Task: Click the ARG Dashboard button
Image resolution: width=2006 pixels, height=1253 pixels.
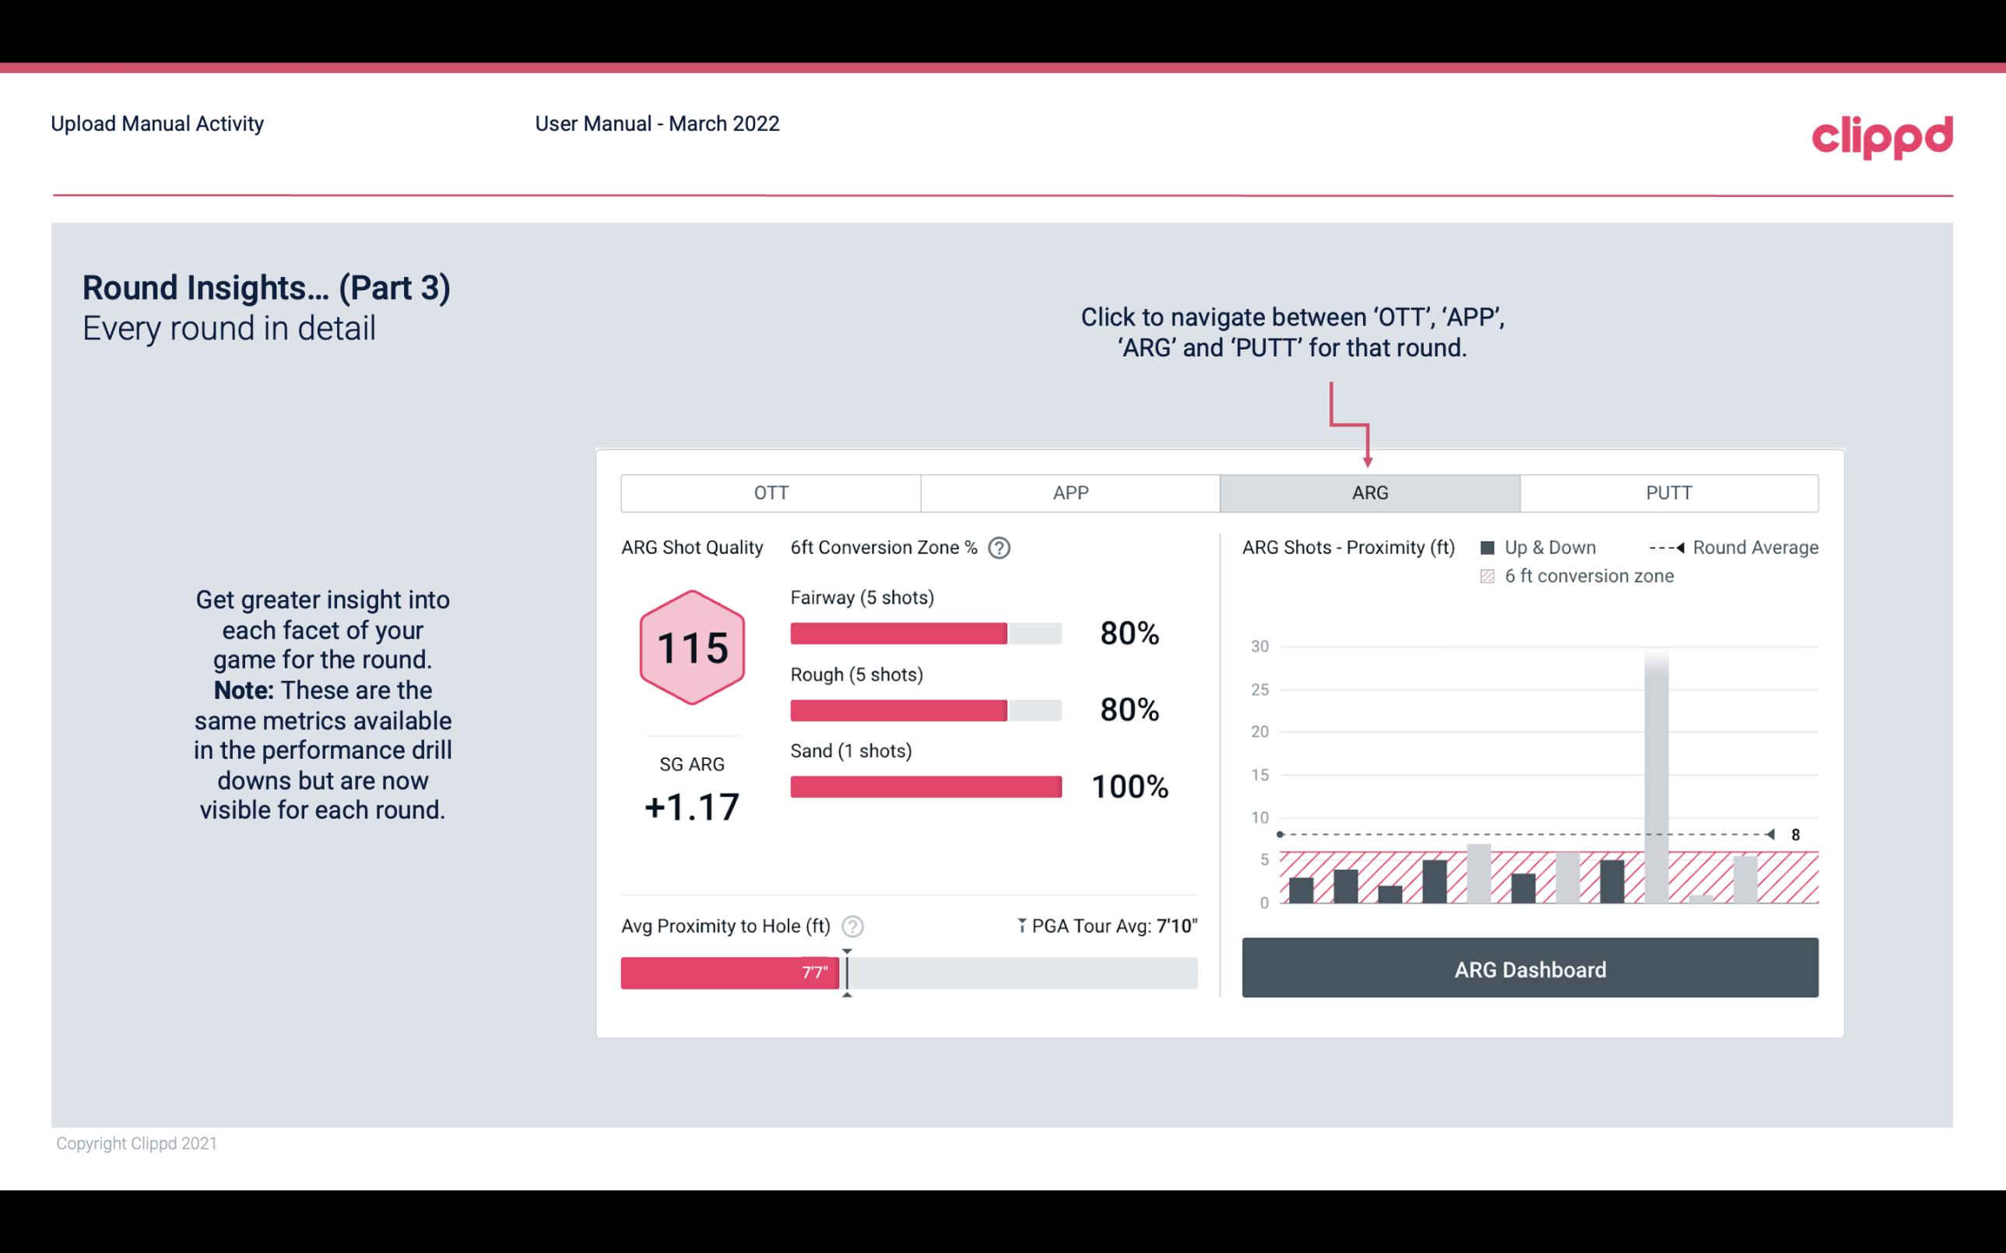Action: 1530,969
